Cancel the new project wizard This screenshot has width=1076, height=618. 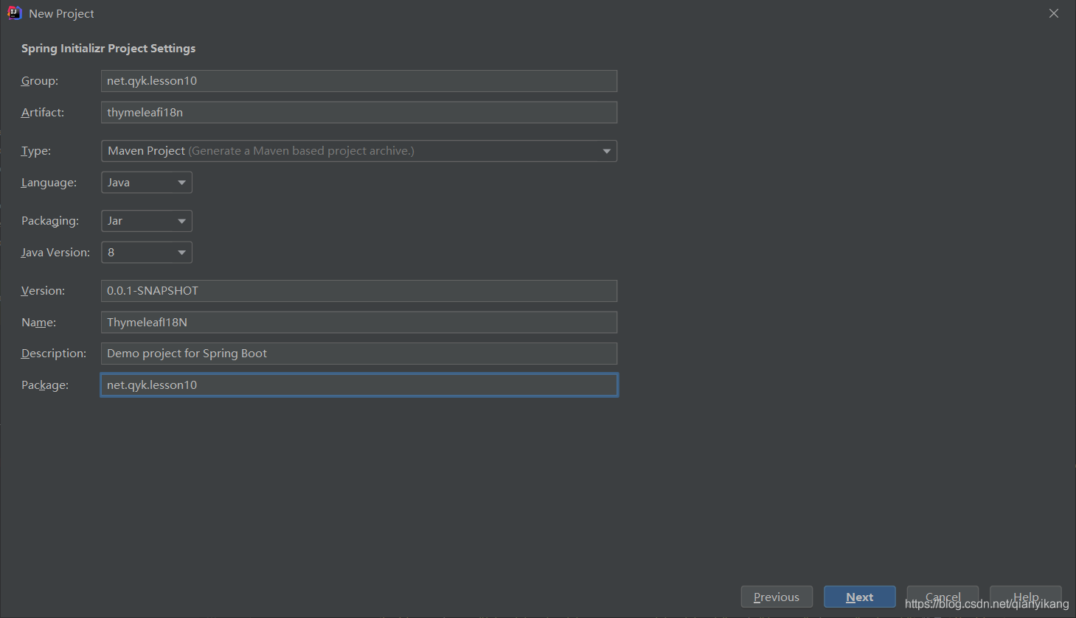click(943, 597)
